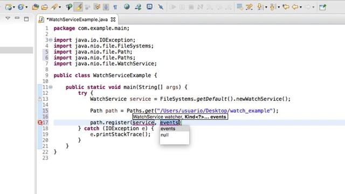Click the Search flashlight icon

click(54, 7)
